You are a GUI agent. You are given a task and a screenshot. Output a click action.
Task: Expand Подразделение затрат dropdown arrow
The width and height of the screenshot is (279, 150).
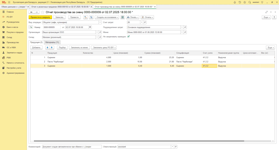182,27
